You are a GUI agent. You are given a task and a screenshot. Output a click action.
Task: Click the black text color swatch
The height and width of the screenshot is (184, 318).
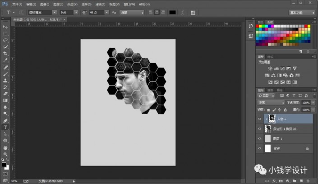tap(172, 12)
